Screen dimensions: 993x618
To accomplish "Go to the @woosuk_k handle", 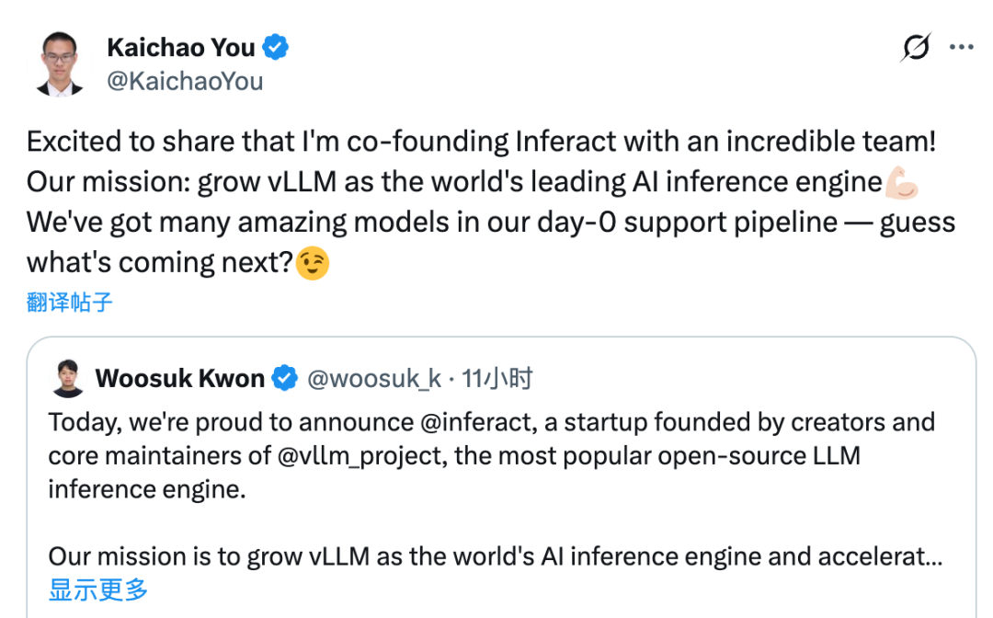I will tap(374, 378).
